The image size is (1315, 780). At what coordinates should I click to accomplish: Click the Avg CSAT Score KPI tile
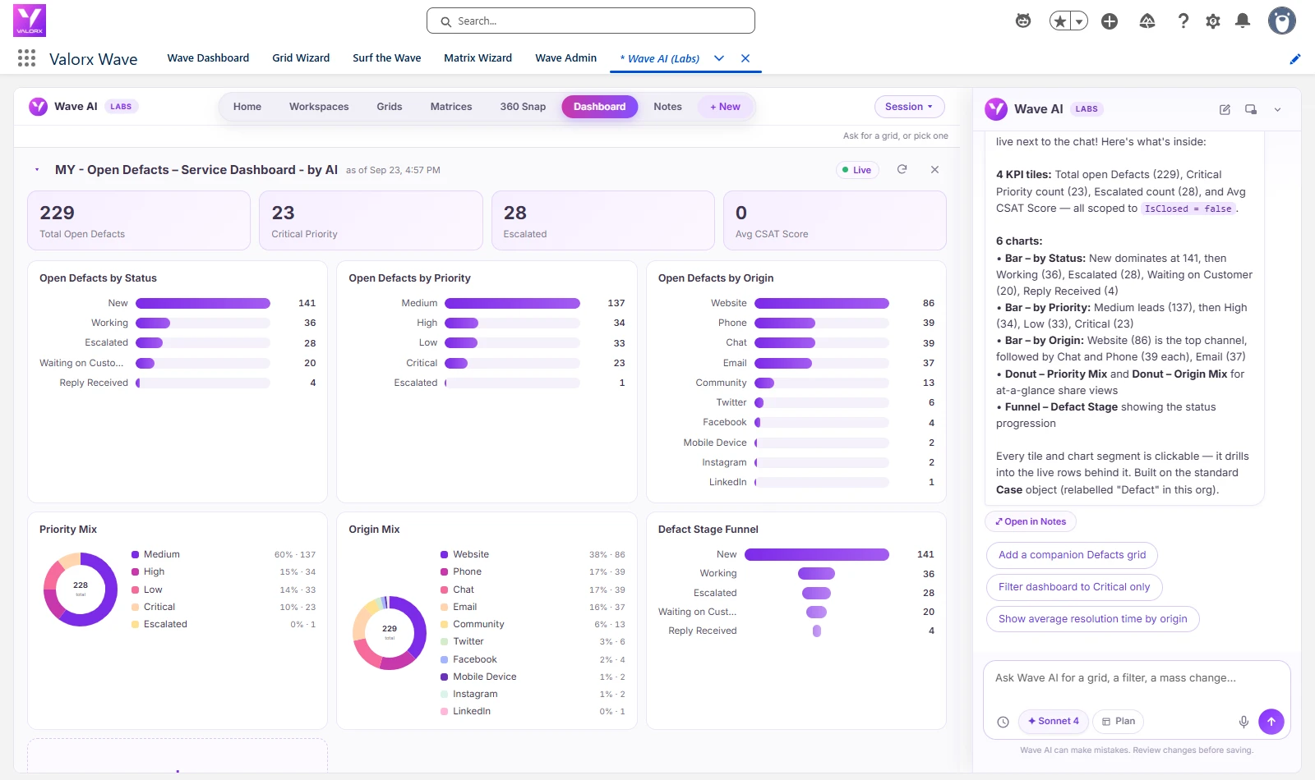click(835, 221)
